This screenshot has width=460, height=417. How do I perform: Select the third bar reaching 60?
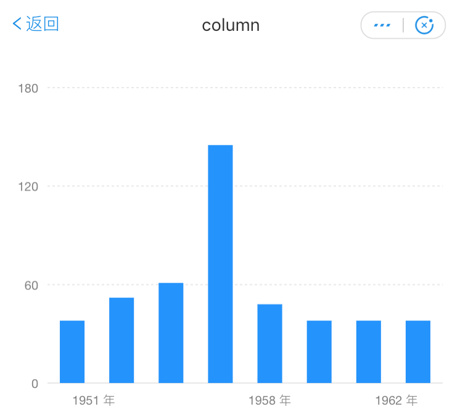click(x=171, y=332)
